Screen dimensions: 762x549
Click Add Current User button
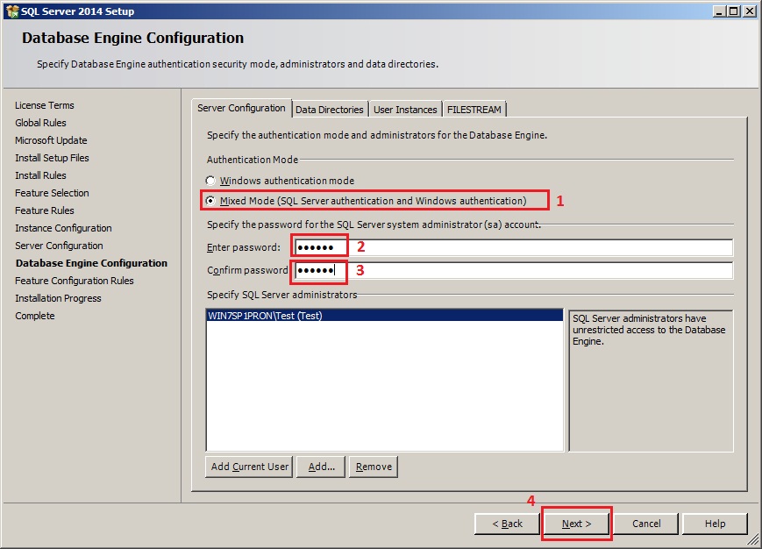[x=249, y=467]
